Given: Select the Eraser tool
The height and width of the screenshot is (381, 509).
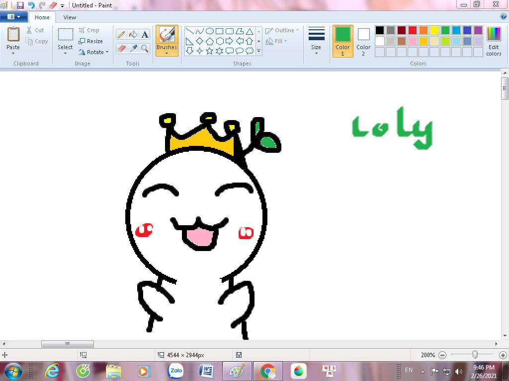Looking at the screenshot, I should 121,49.
